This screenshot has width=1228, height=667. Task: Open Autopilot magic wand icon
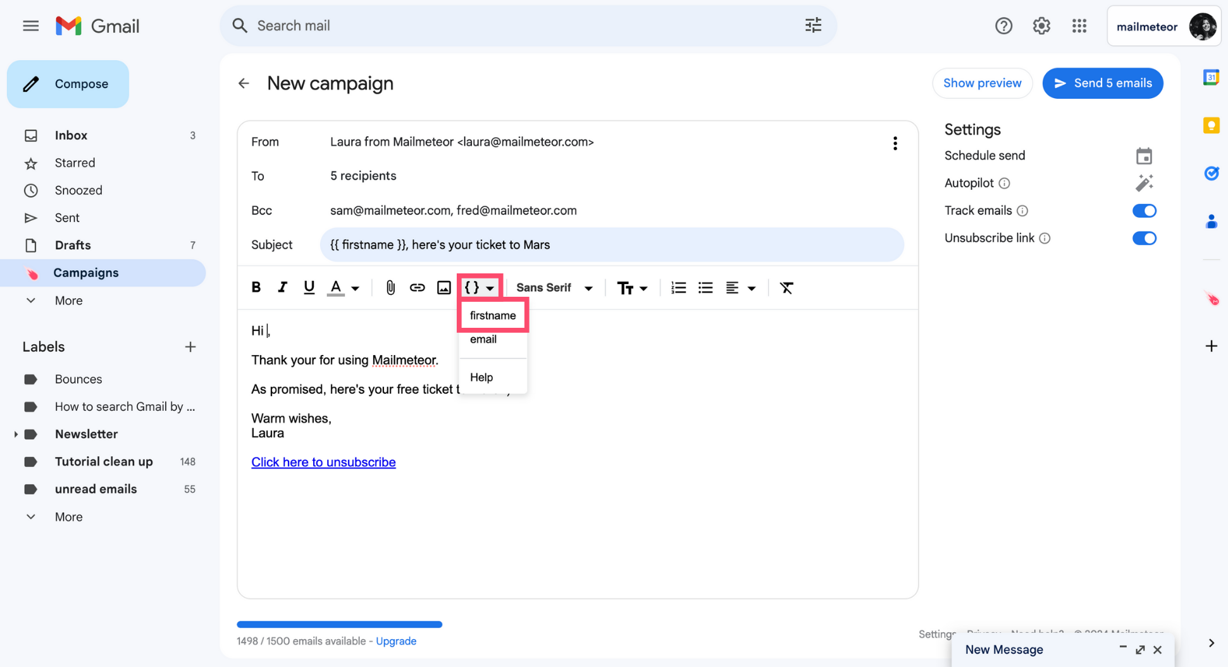tap(1144, 183)
